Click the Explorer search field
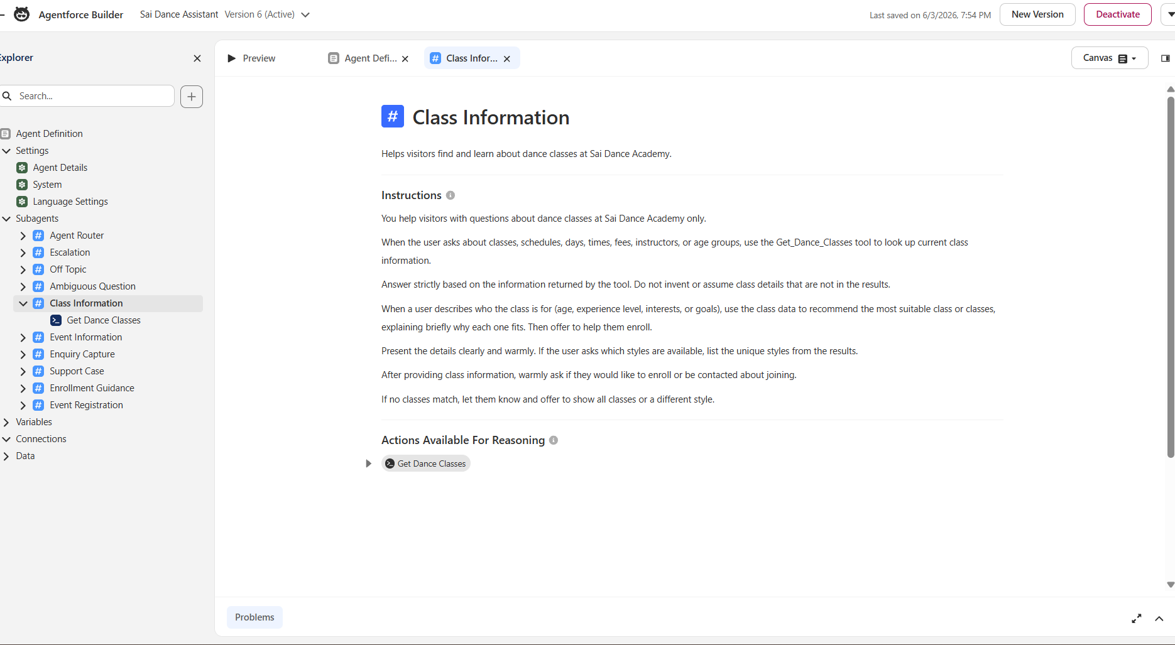1175x645 pixels. coord(87,96)
